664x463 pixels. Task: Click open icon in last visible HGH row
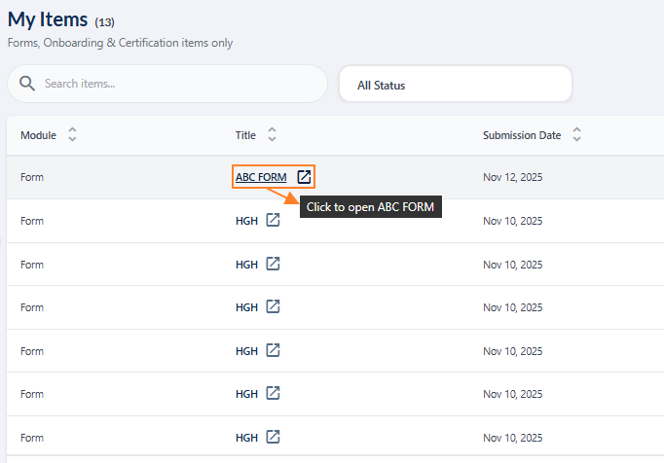(274, 436)
